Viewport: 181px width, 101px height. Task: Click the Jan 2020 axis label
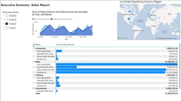pos(69,37)
